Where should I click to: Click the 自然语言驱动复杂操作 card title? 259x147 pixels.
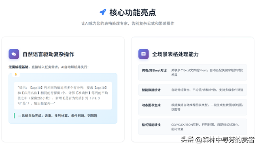pos(49,54)
